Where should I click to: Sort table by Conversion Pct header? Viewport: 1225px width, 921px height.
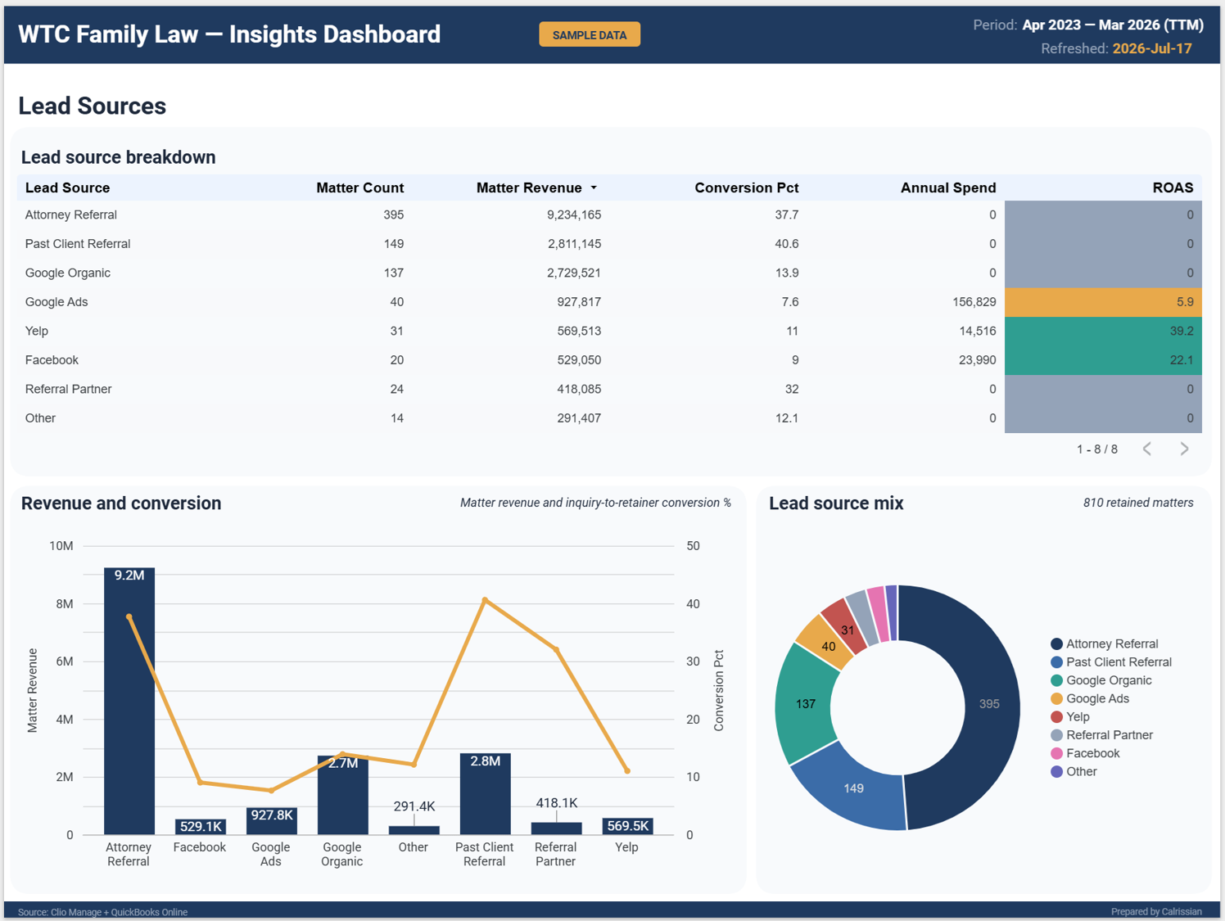click(746, 187)
